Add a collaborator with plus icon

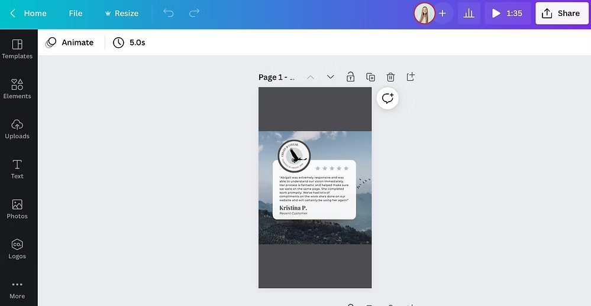[443, 14]
